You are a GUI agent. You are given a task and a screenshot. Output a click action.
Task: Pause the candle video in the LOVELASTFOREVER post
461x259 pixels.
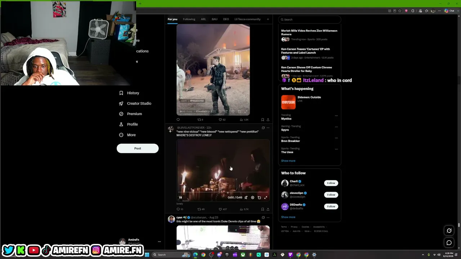(180, 197)
